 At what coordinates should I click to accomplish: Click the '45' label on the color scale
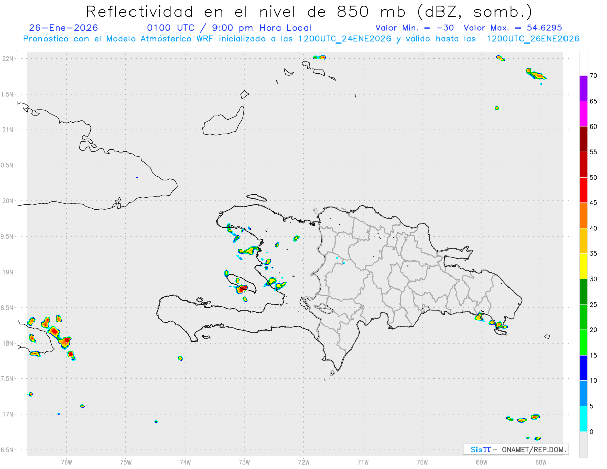[x=593, y=203]
